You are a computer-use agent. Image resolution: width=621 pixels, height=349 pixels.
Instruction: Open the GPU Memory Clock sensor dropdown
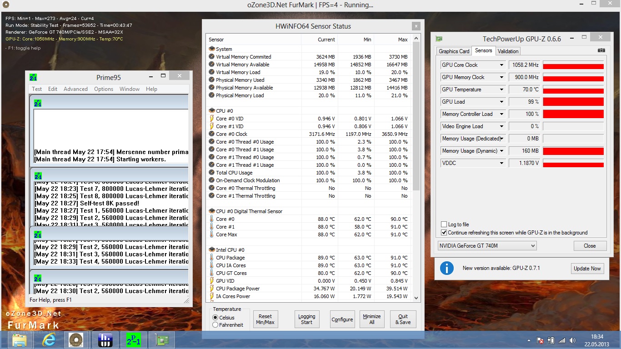(501, 77)
